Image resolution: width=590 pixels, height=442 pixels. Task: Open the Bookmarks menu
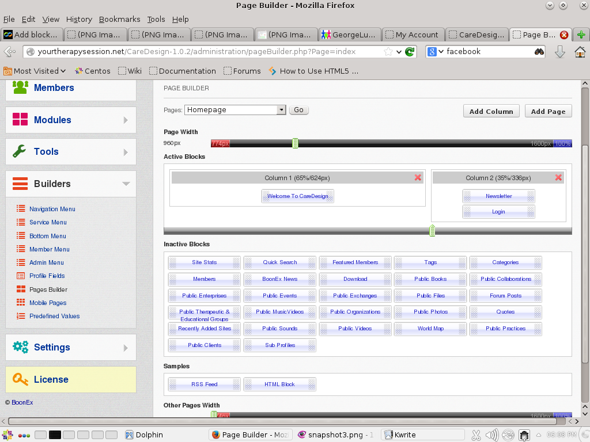point(119,19)
